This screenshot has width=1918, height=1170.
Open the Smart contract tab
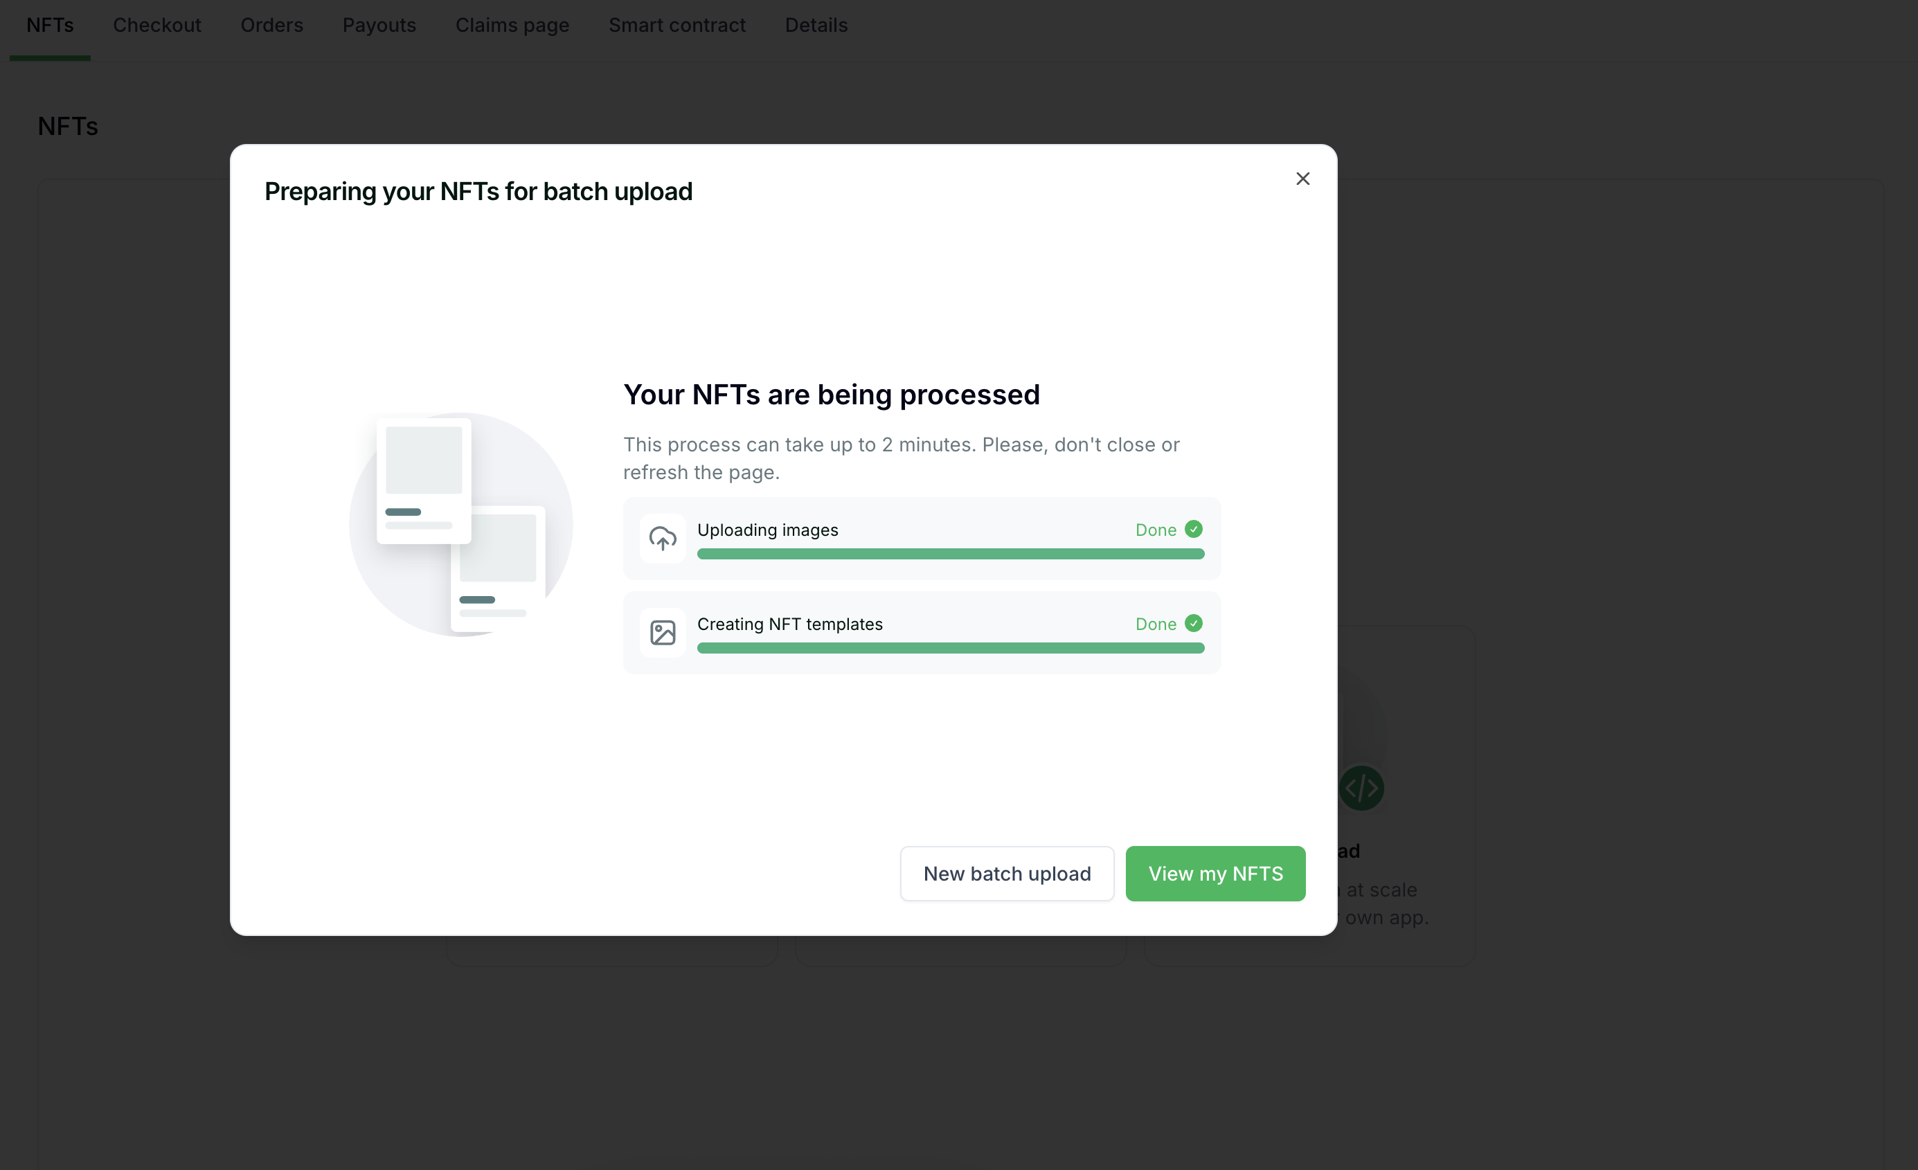[x=677, y=25]
